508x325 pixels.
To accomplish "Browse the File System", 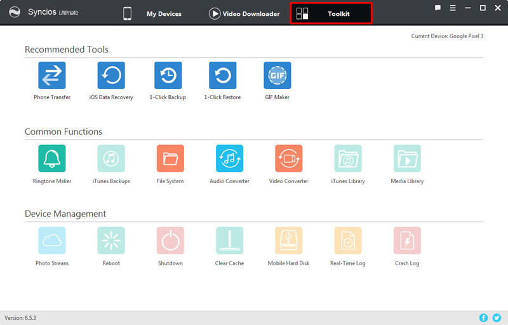I will 170,158.
